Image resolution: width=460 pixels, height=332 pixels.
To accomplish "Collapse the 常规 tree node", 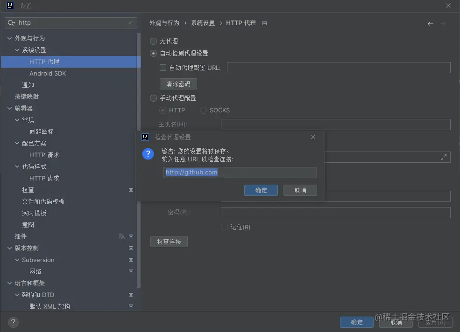I will pyautogui.click(x=17, y=120).
